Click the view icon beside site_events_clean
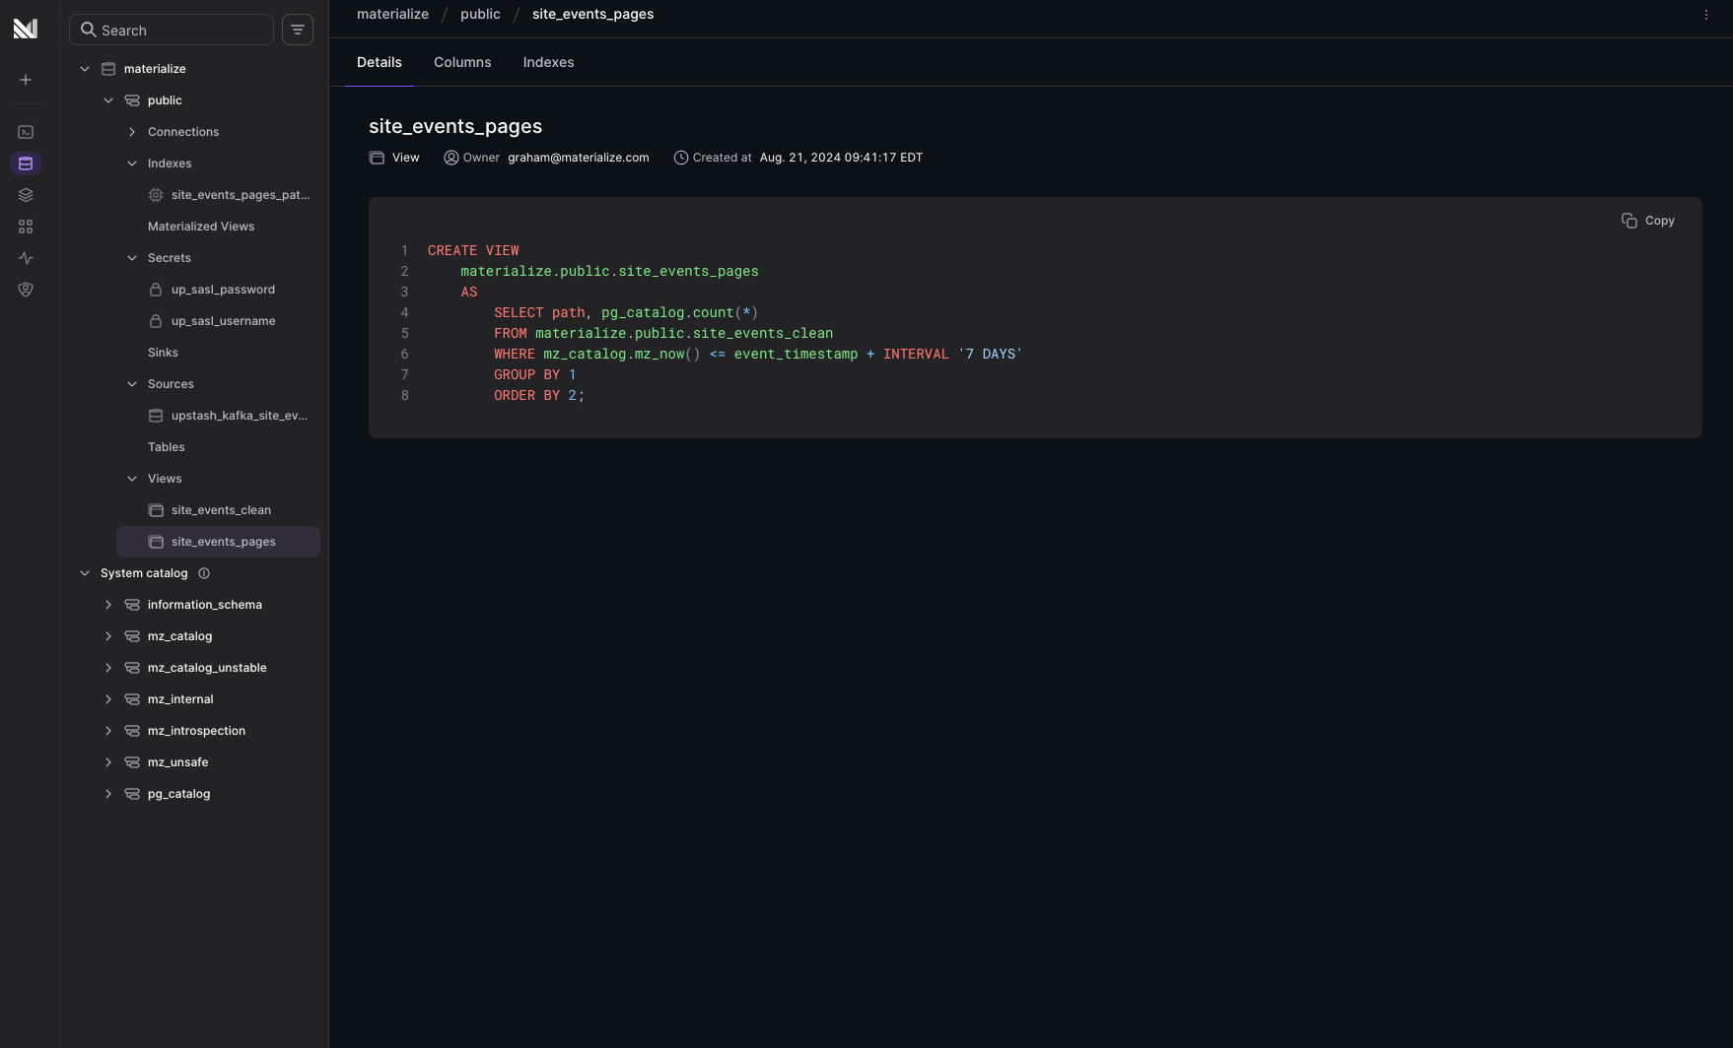 tap(156, 510)
